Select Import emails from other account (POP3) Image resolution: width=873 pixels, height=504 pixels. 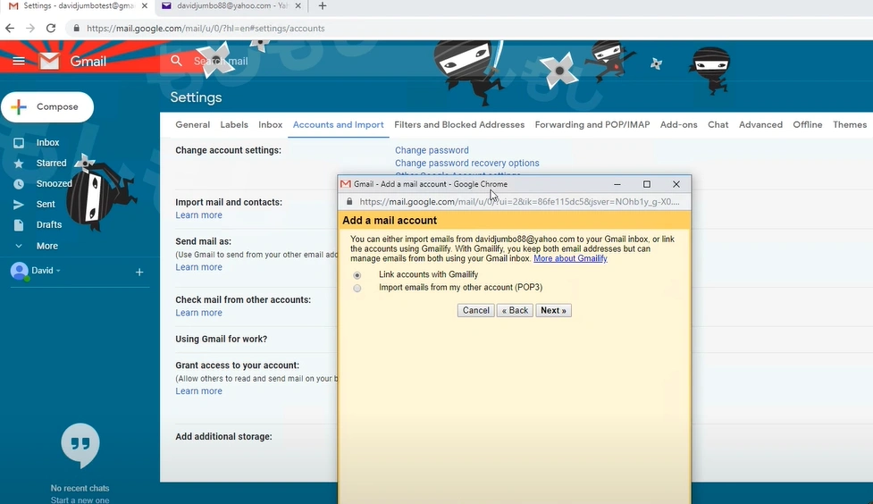tap(357, 288)
